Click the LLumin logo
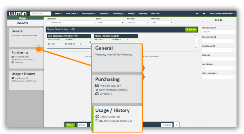Image resolution: width=244 pixels, height=134 pixels. click(17, 14)
